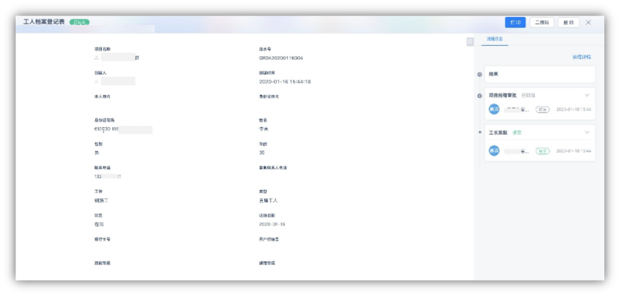Select the 项目经理审批 timeline node marker
This screenshot has height=296, width=620.
click(480, 96)
